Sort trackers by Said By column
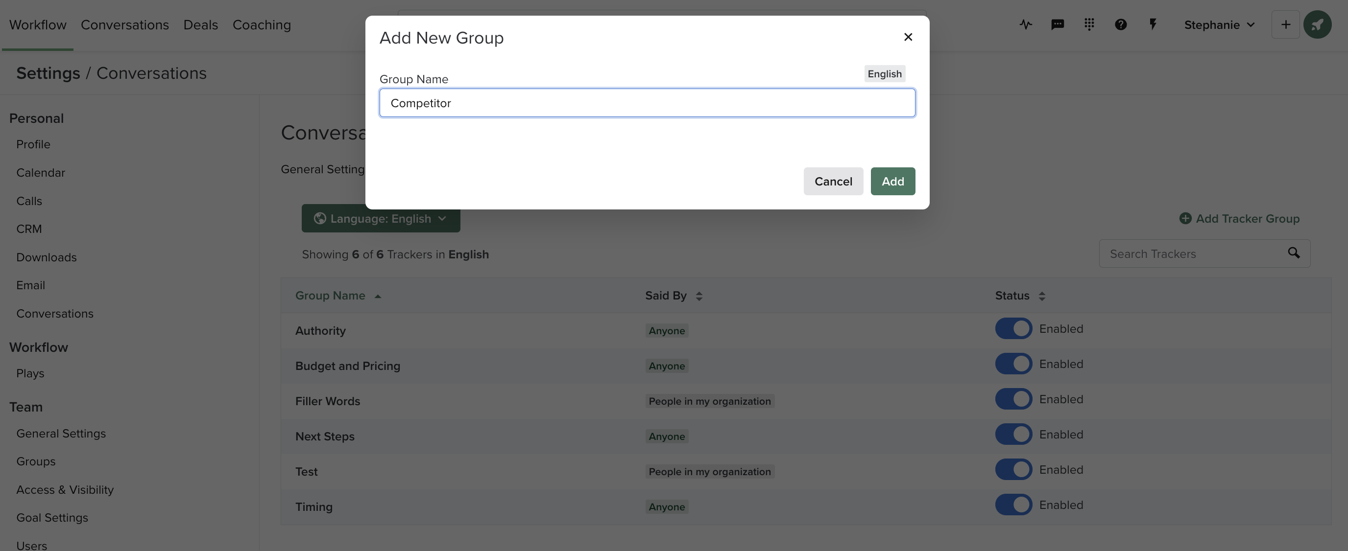Screen dimensions: 1348x551 click(674, 296)
